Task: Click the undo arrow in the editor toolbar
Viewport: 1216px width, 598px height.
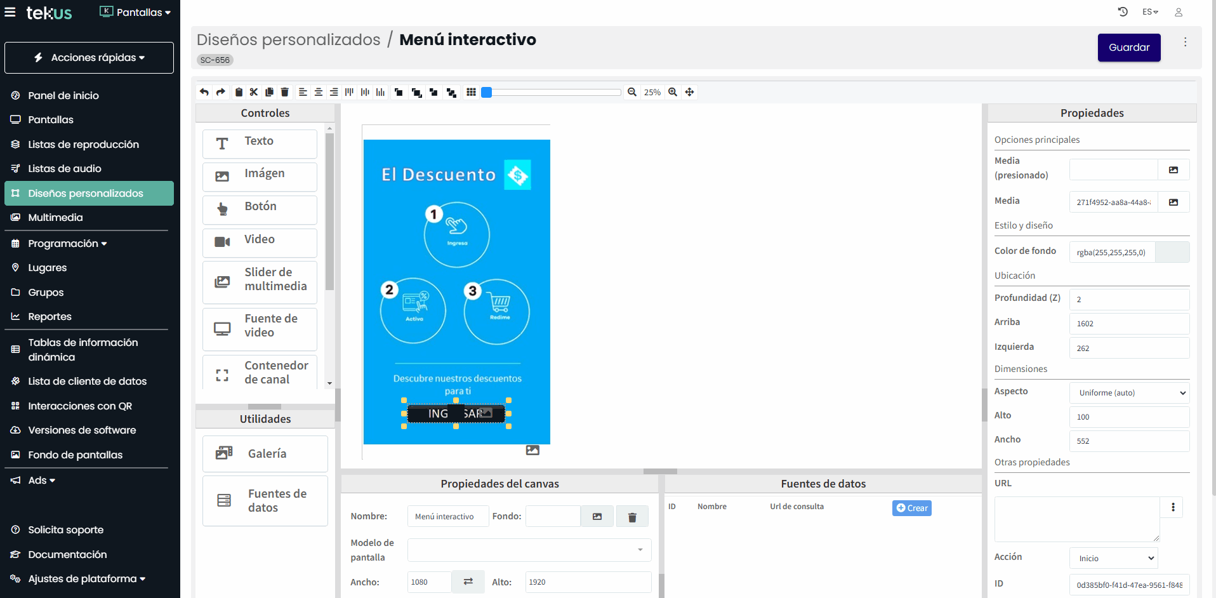Action: 204,92
